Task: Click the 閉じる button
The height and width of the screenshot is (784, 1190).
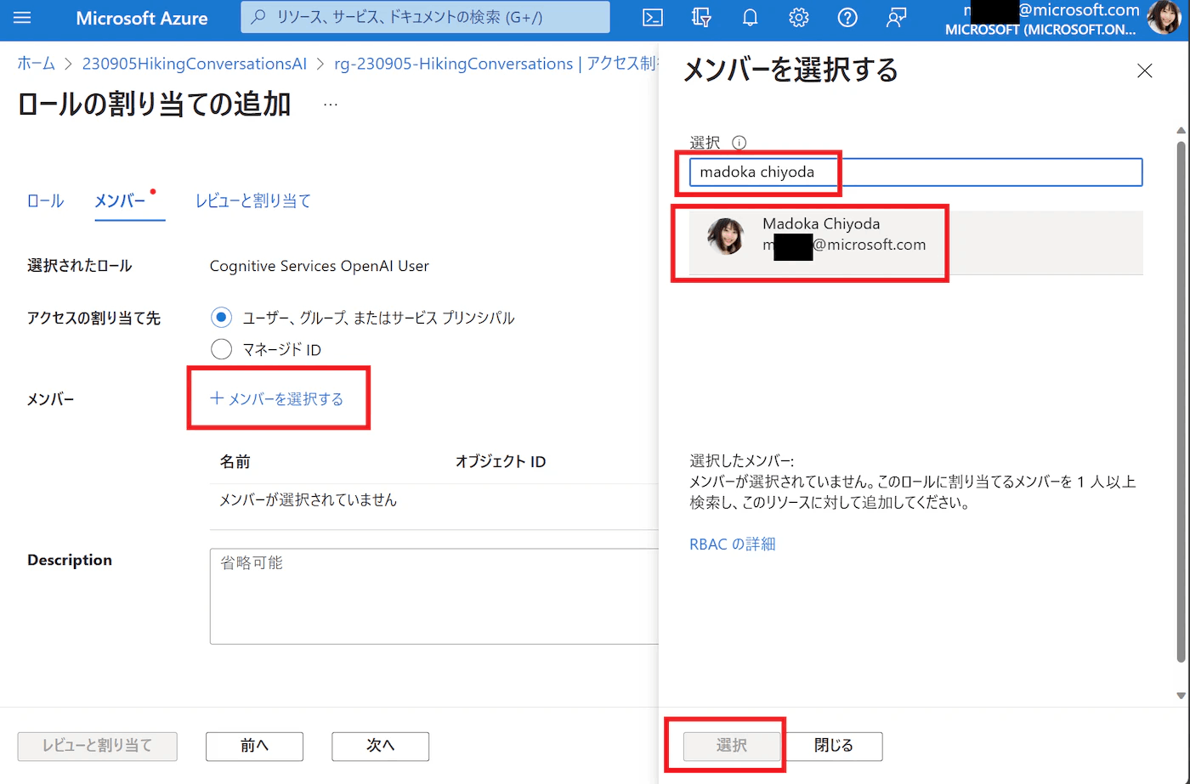Action: pyautogui.click(x=834, y=746)
